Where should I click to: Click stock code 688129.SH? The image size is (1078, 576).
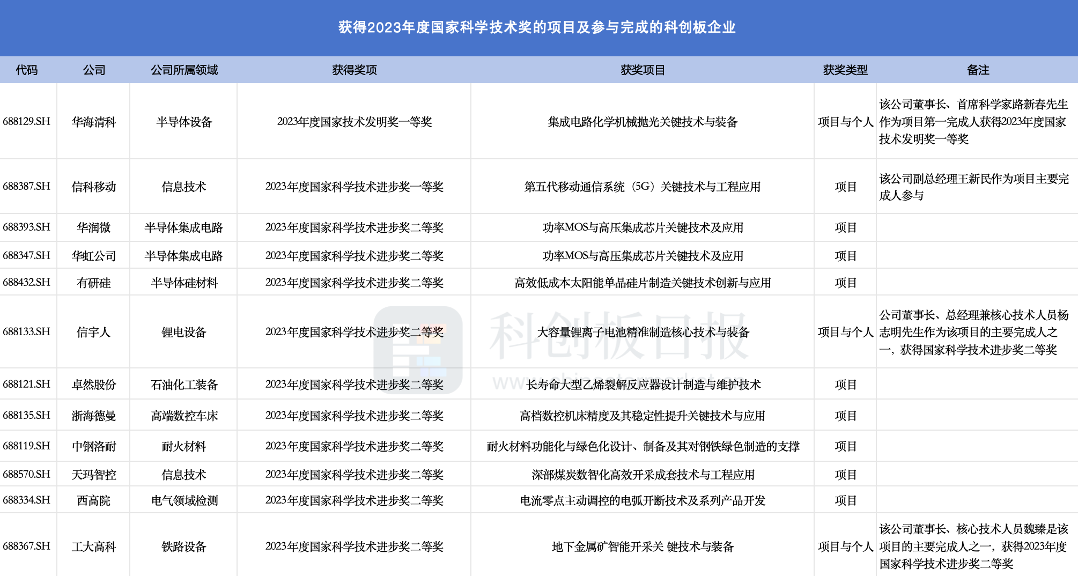27,122
